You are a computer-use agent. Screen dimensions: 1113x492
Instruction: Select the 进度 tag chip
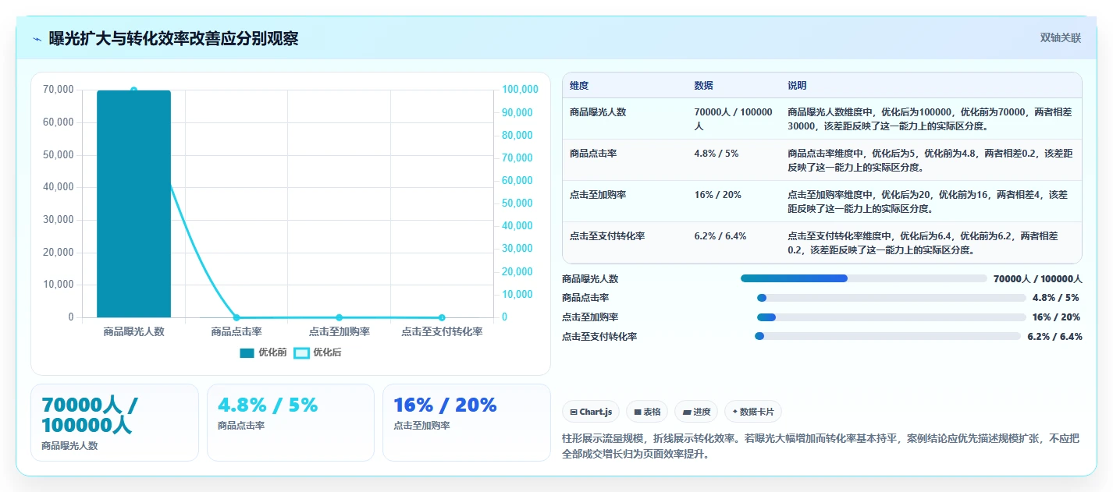coord(696,412)
